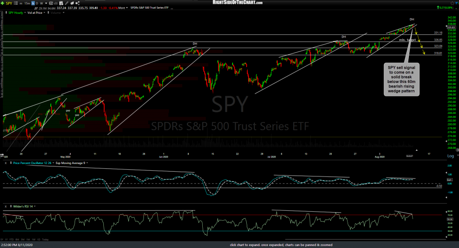Click the RightSideOfTheChart.com logo
Screen dimensions: 459x248
pos(238,2)
